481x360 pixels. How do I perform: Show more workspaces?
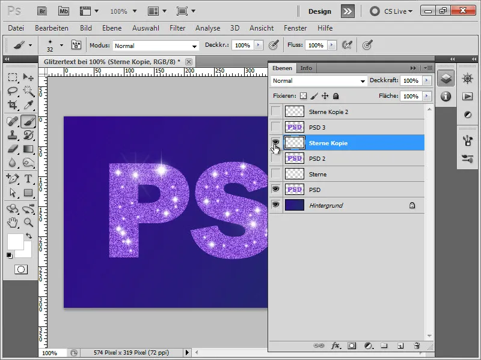click(348, 11)
